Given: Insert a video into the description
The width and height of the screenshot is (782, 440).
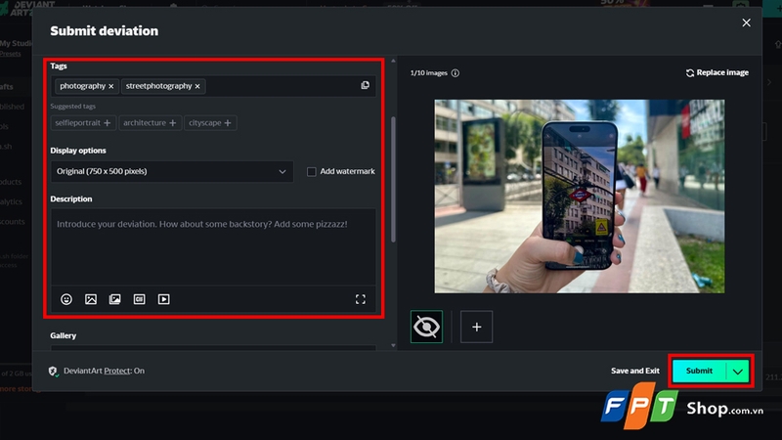Looking at the screenshot, I should coord(163,299).
